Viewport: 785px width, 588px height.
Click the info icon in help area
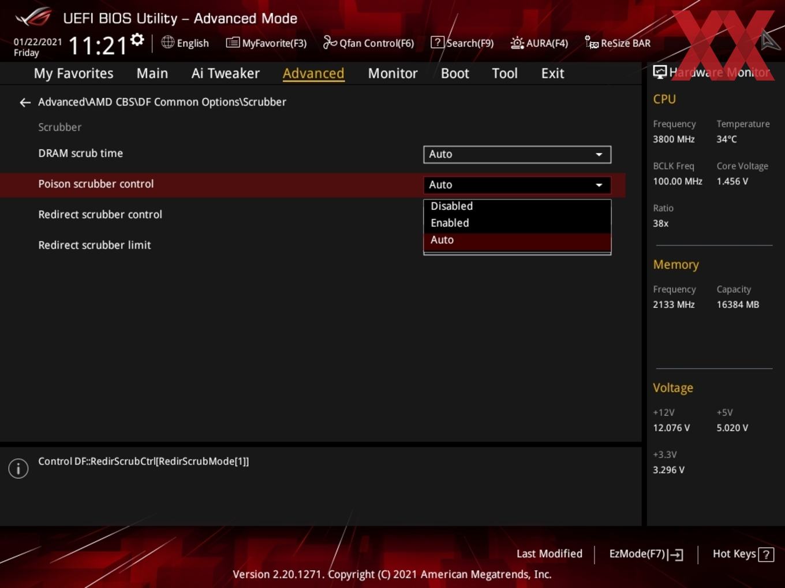[18, 468]
